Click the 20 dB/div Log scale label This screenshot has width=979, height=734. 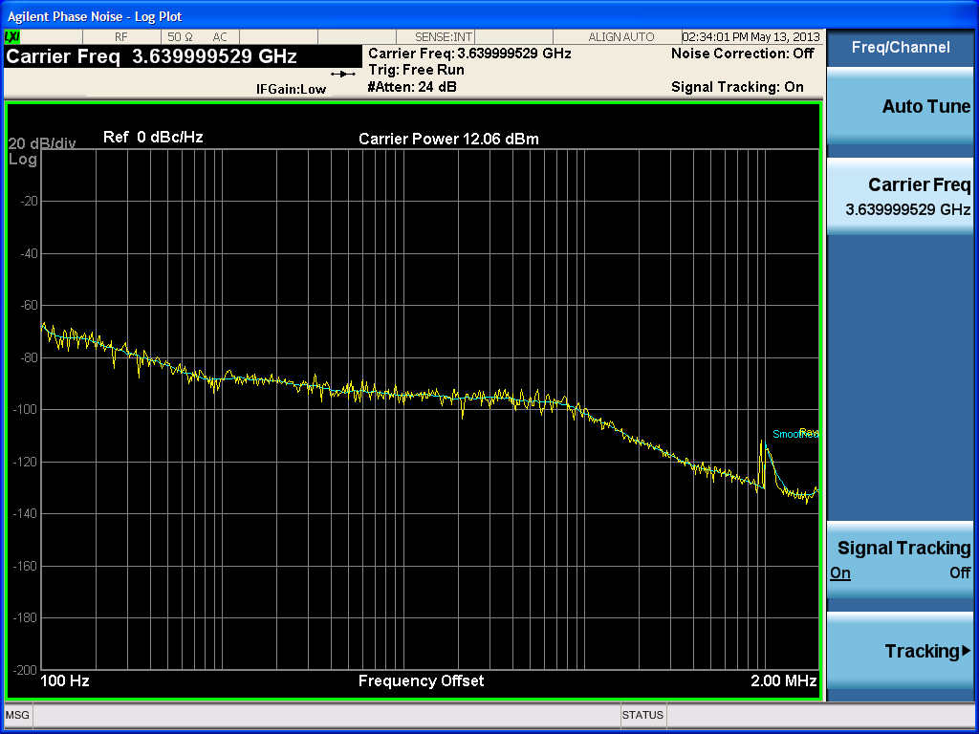pos(41,151)
